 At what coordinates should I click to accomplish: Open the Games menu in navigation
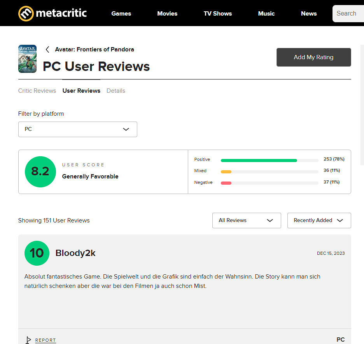pos(121,14)
